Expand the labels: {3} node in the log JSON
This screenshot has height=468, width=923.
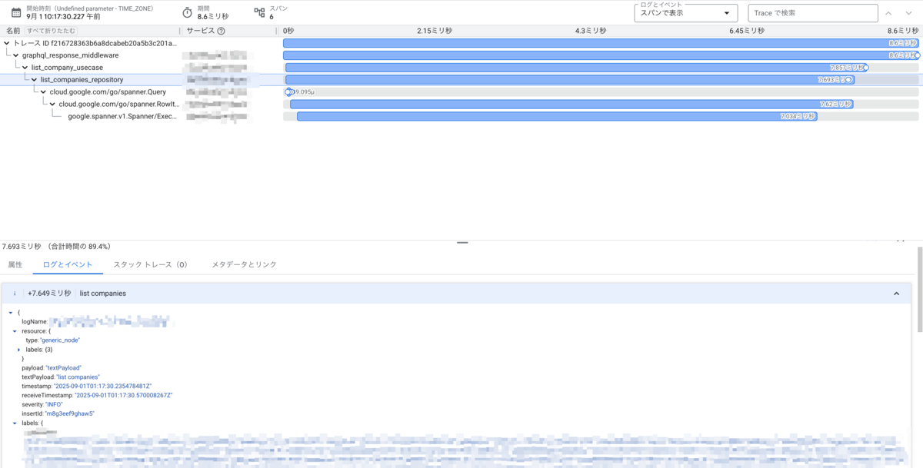[x=18, y=349]
